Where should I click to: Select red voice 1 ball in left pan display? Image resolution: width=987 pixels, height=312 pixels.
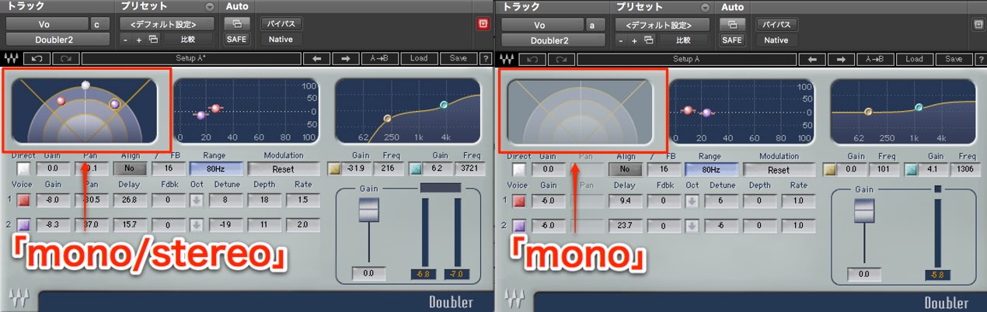tap(61, 101)
